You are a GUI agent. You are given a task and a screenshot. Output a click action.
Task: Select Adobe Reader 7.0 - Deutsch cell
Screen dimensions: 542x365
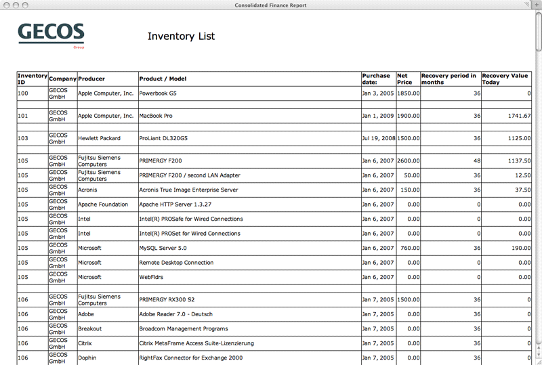tap(250, 314)
